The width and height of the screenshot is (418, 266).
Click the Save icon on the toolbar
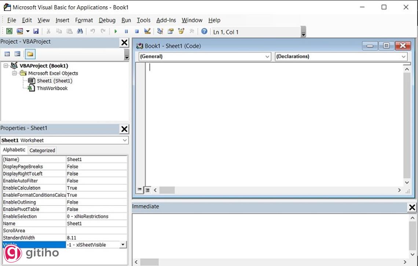(x=36, y=31)
